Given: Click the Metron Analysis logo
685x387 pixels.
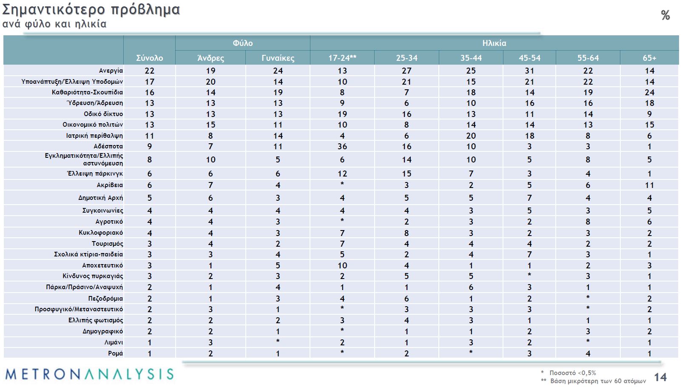Looking at the screenshot, I should coord(89,374).
